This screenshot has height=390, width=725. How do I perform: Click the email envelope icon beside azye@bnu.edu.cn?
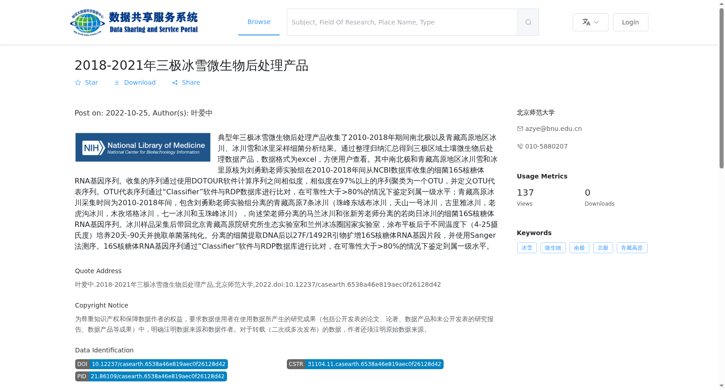520,129
